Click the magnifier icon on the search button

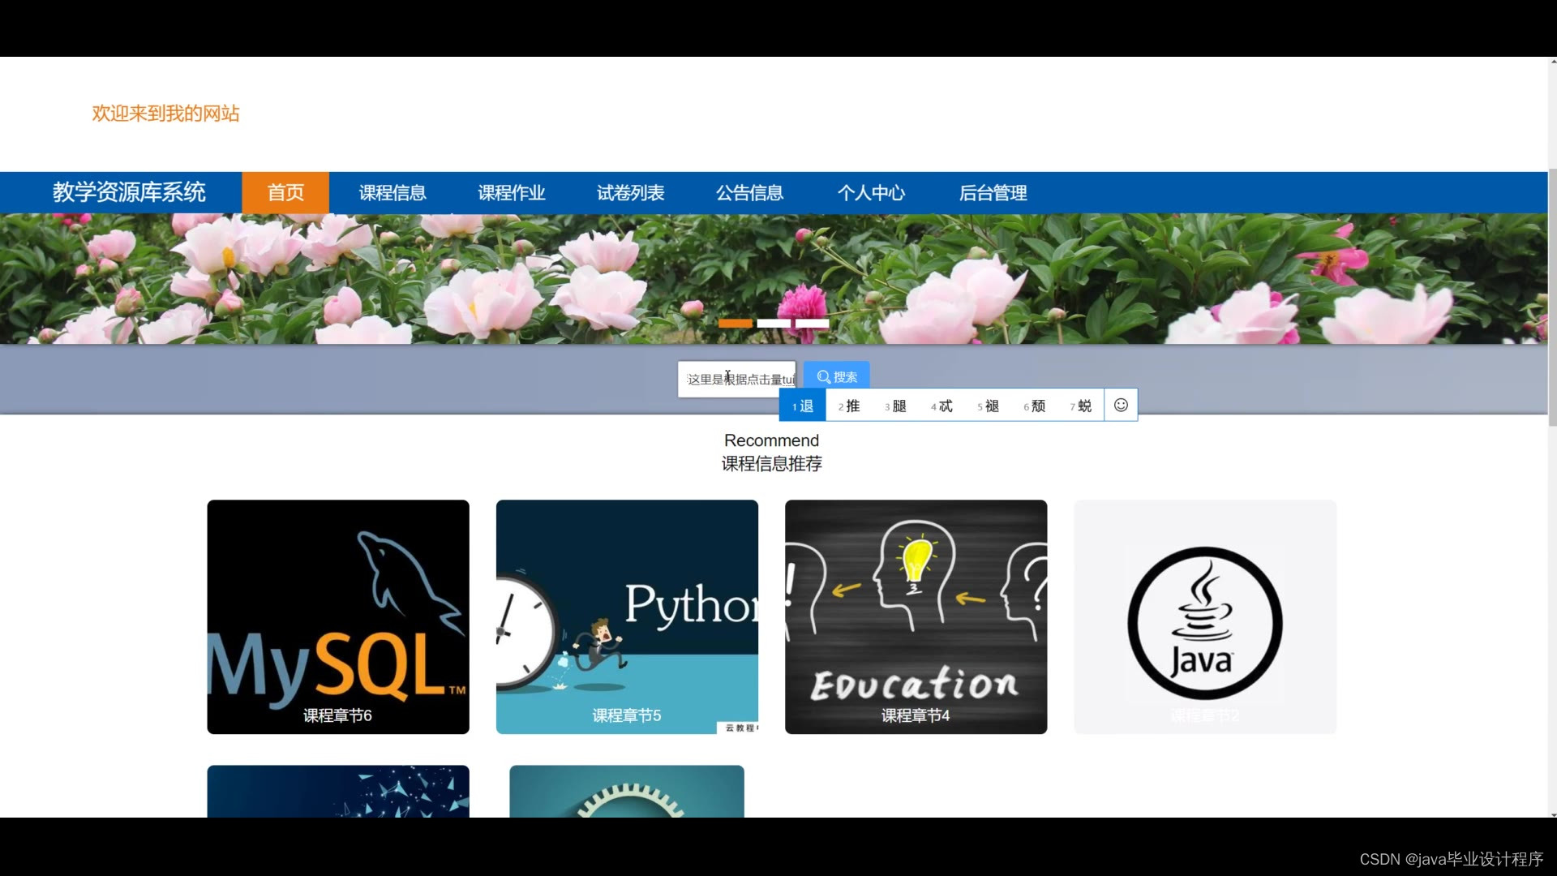click(822, 376)
